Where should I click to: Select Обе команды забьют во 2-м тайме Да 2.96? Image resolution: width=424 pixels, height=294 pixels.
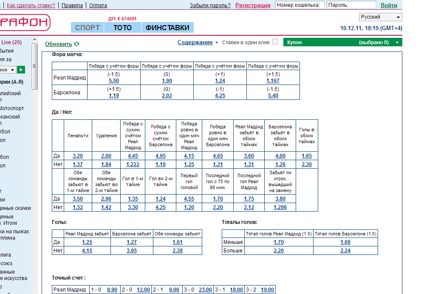[106, 199]
